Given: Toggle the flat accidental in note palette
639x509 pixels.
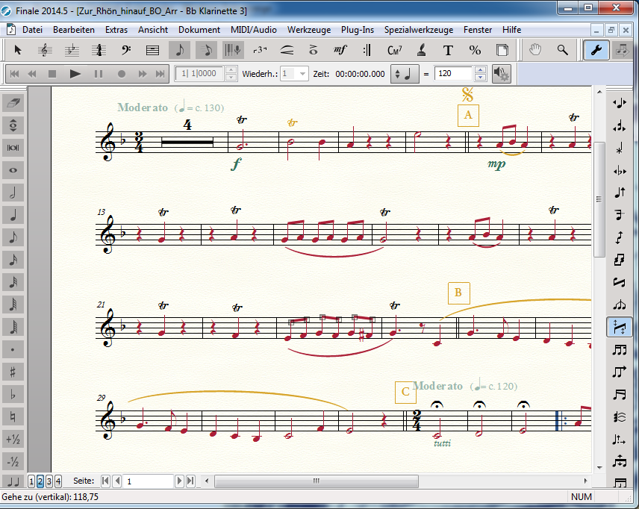Looking at the screenshot, I should point(13,393).
